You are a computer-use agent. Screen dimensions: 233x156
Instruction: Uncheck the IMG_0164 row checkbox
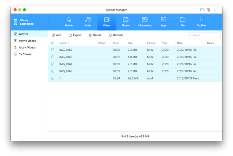(x=53, y=64)
